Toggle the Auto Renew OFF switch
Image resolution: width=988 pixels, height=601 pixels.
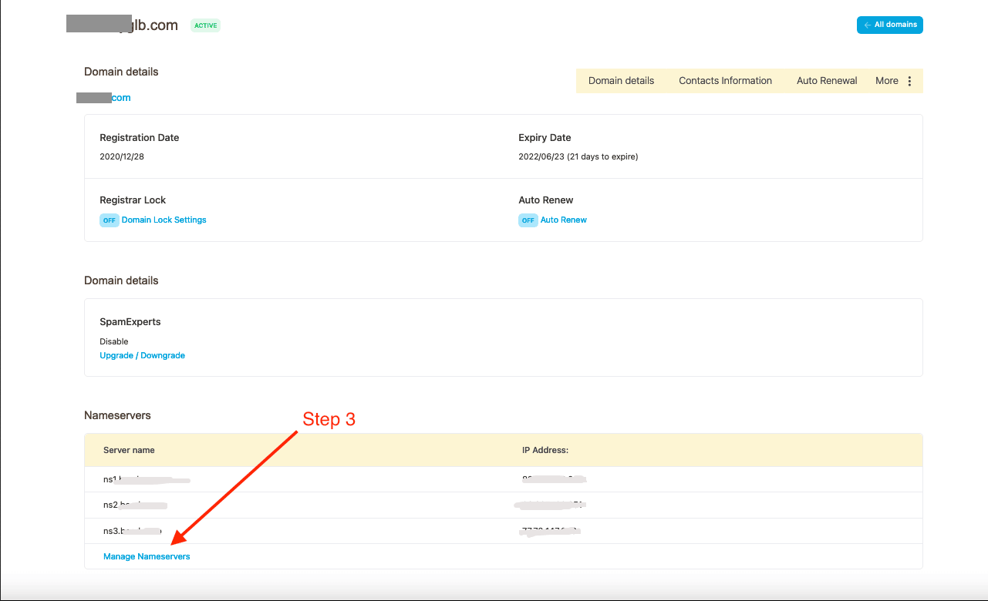(x=528, y=220)
